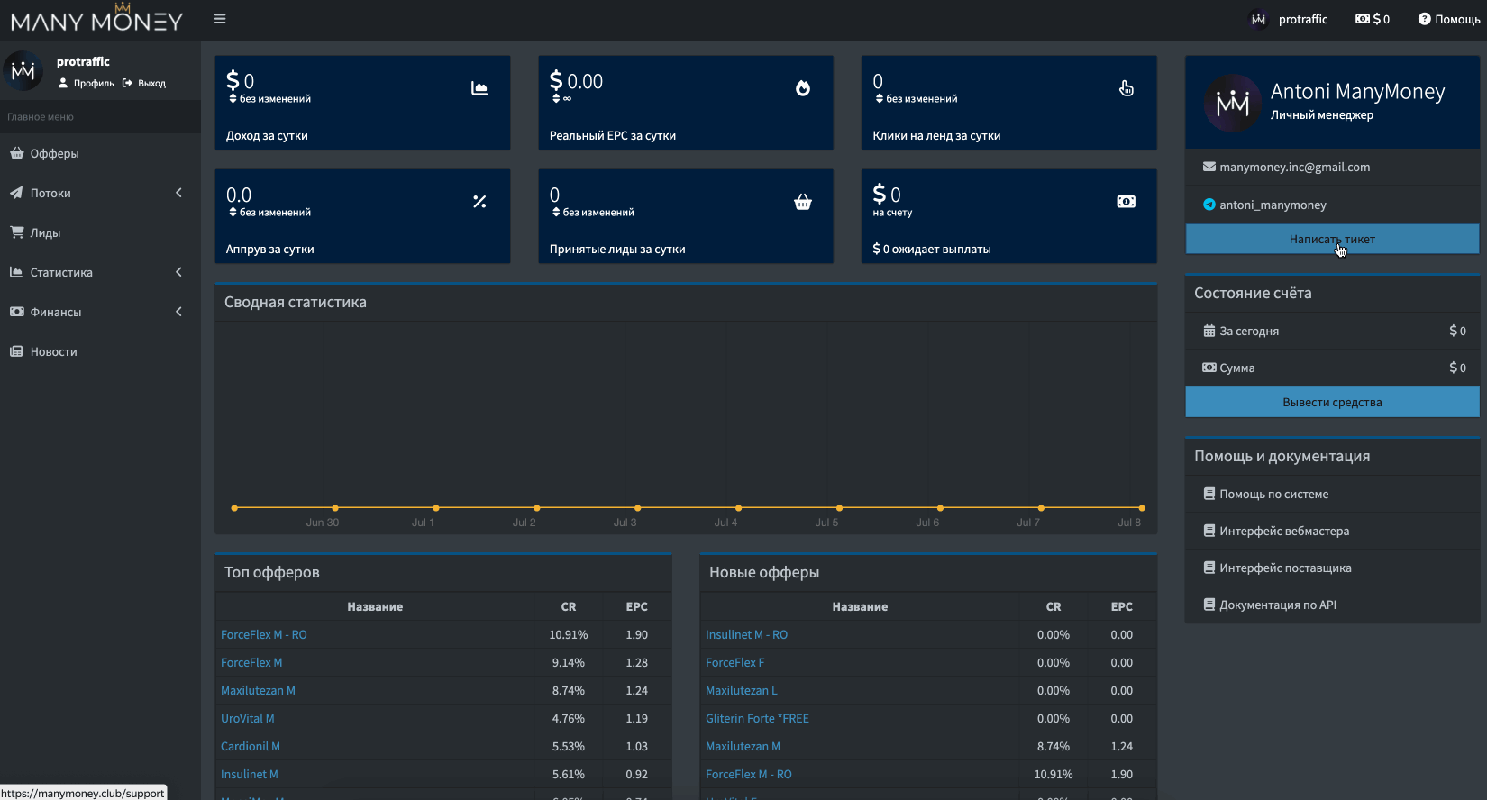Screen dimensions: 1487x800
Task: Click the Jul 3 data point on chart
Action: (638, 508)
